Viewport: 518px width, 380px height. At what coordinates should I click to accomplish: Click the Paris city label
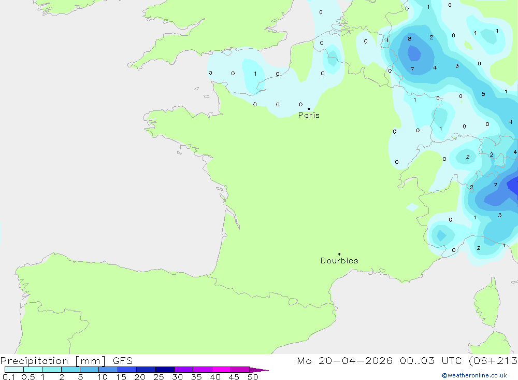(309, 115)
